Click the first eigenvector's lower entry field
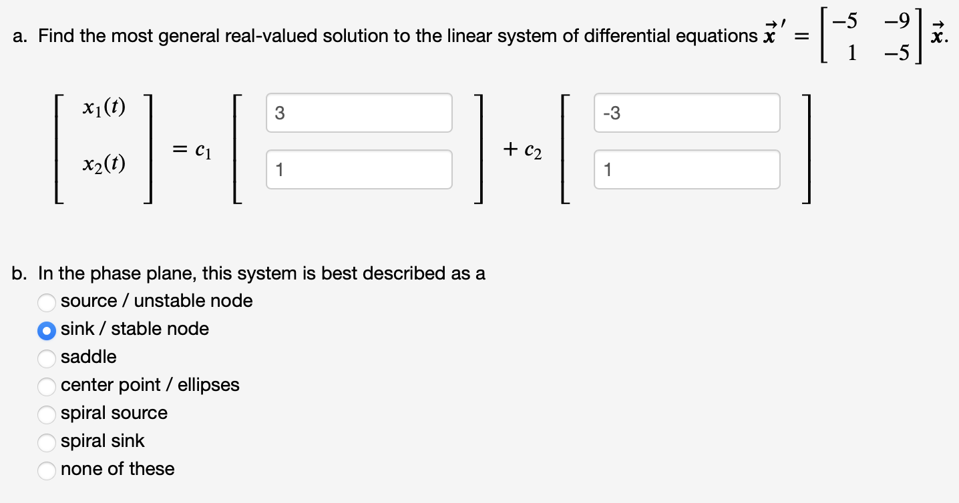The width and height of the screenshot is (959, 503). tap(359, 169)
